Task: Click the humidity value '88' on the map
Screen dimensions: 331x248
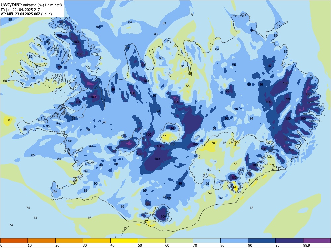Action: click(x=86, y=191)
